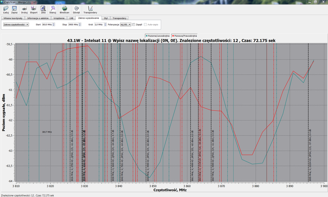
Task: Click the Drukuj printer icon
Action: tap(24, 10)
